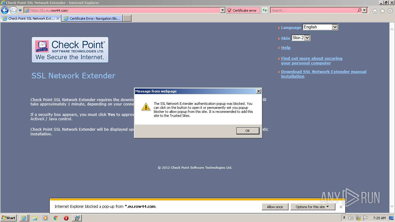This screenshot has width=395, height=222.
Task: Click the browser Forward arrow button
Action: [x=13, y=10]
